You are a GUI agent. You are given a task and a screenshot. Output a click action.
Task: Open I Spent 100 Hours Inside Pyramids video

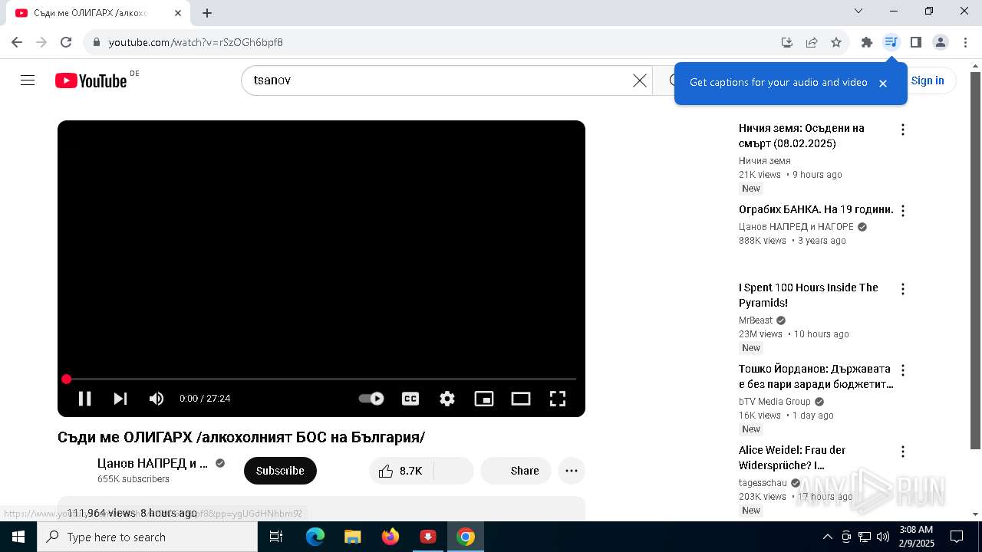pyautogui.click(x=809, y=295)
